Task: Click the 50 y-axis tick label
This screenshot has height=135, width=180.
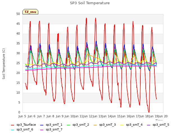Action: 18,14
